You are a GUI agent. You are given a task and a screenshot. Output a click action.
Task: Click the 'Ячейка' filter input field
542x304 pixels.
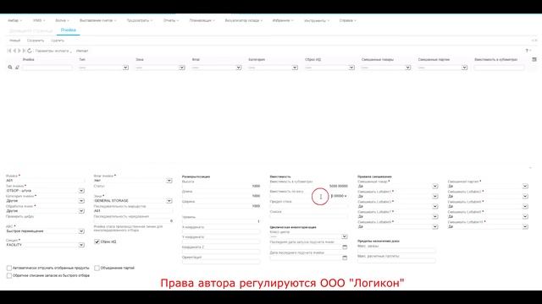click(47, 68)
